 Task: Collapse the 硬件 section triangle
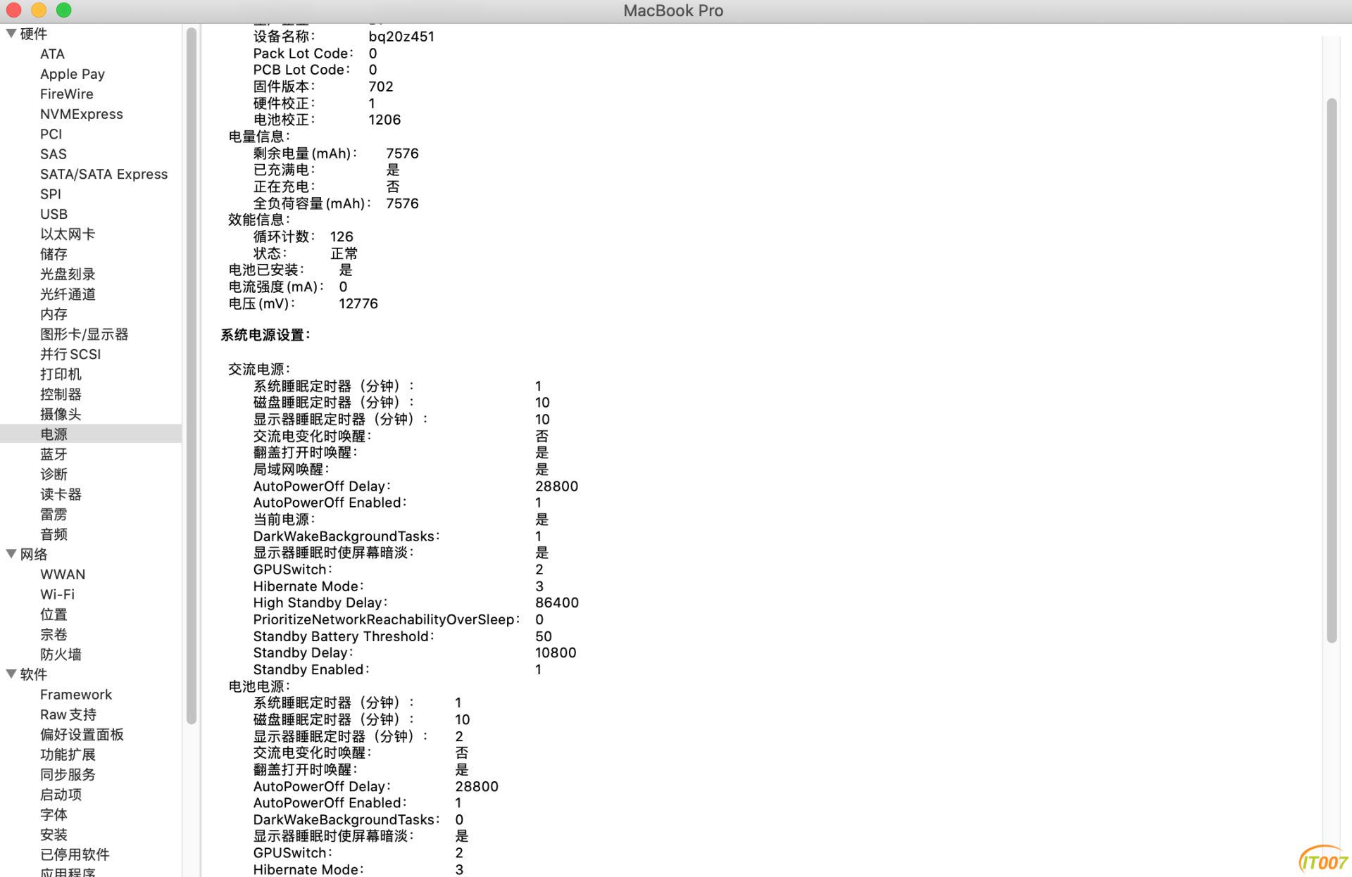tap(11, 33)
